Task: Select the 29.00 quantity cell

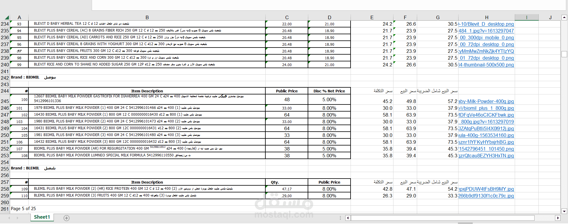Action: pos(287,196)
